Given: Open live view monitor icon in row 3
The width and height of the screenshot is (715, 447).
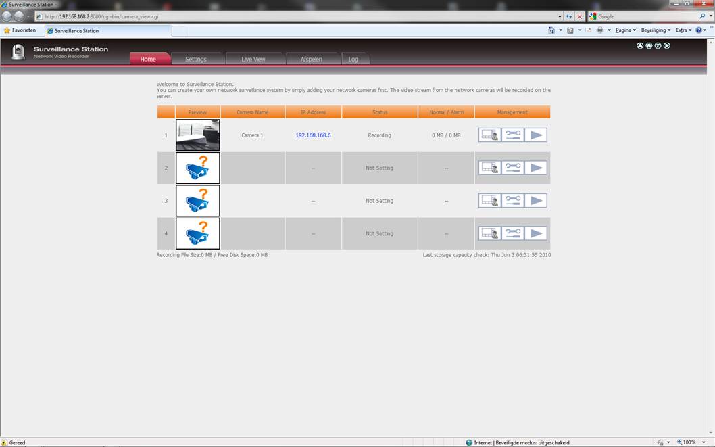Looking at the screenshot, I should pyautogui.click(x=490, y=201).
